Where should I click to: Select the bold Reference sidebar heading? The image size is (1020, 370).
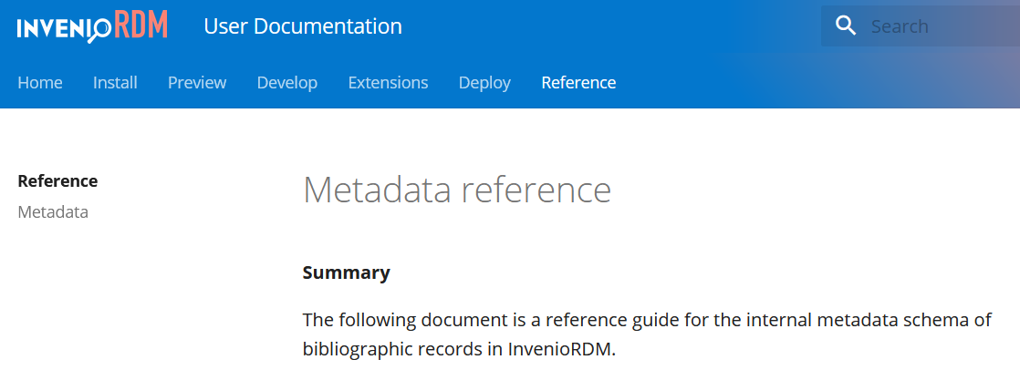[x=57, y=180]
